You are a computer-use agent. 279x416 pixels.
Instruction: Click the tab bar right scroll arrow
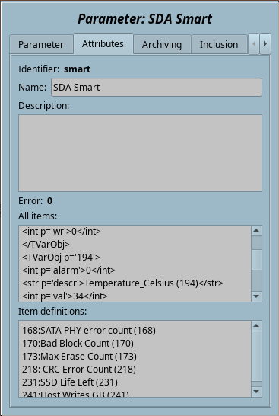click(x=265, y=43)
